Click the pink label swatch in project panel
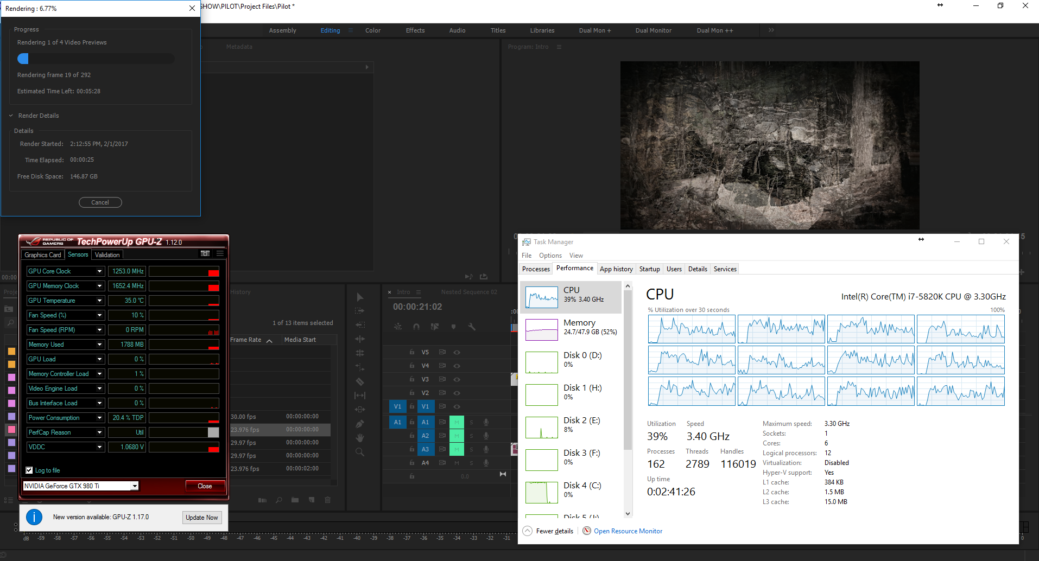Screen dimensions: 1039x561 click(x=11, y=430)
